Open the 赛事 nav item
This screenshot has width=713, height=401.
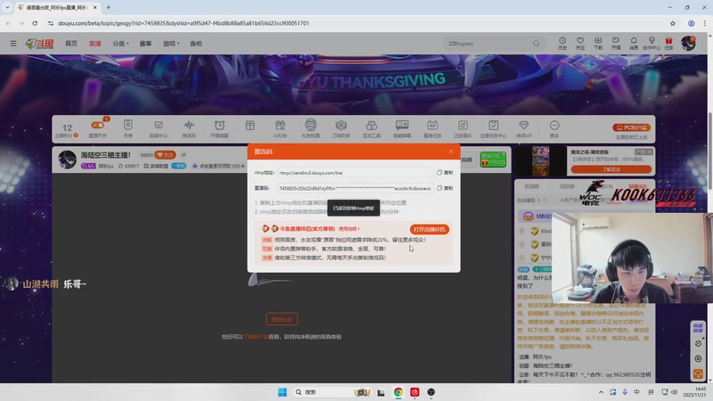tap(145, 44)
